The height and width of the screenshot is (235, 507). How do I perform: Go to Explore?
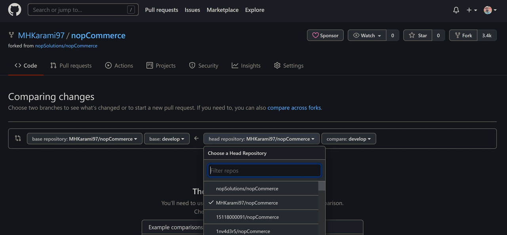pyautogui.click(x=255, y=10)
